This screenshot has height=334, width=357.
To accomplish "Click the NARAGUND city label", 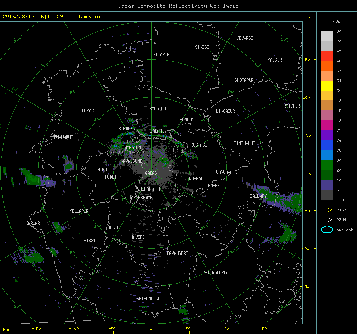I will tap(134, 148).
